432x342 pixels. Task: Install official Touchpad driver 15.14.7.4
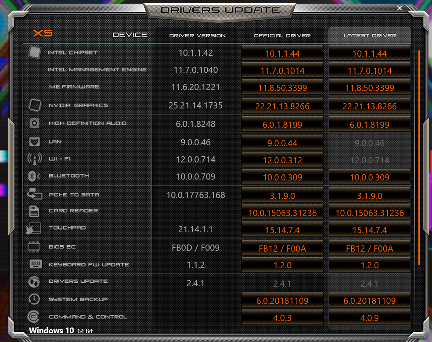click(x=282, y=230)
